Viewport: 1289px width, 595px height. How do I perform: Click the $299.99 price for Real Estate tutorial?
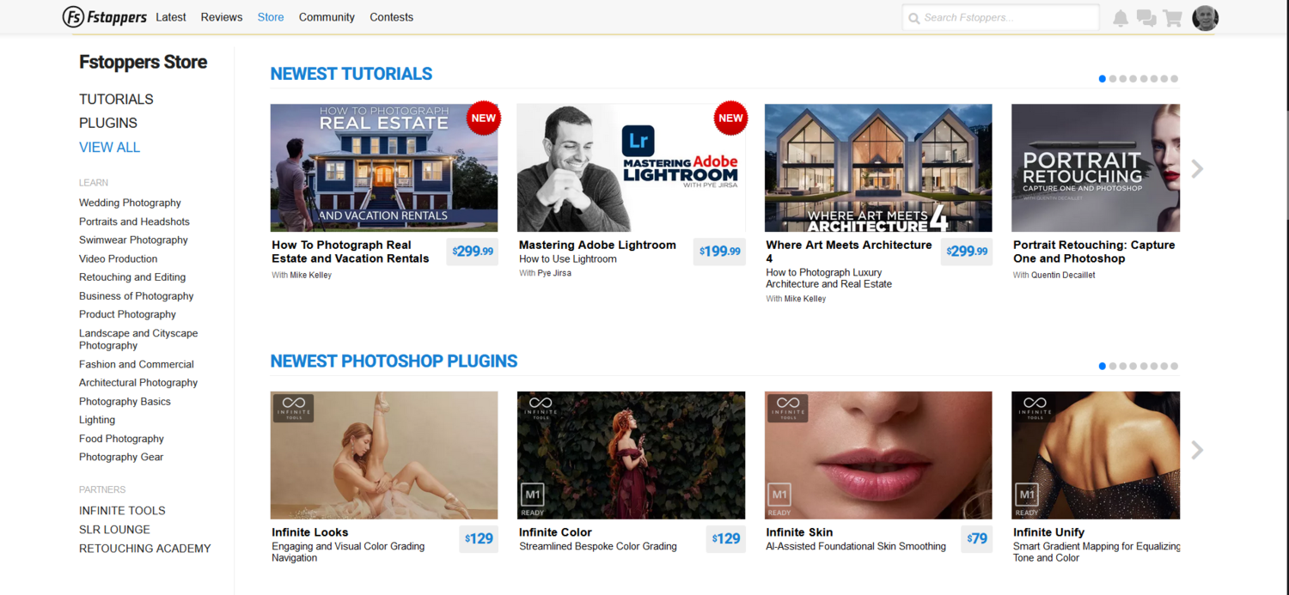(x=473, y=252)
